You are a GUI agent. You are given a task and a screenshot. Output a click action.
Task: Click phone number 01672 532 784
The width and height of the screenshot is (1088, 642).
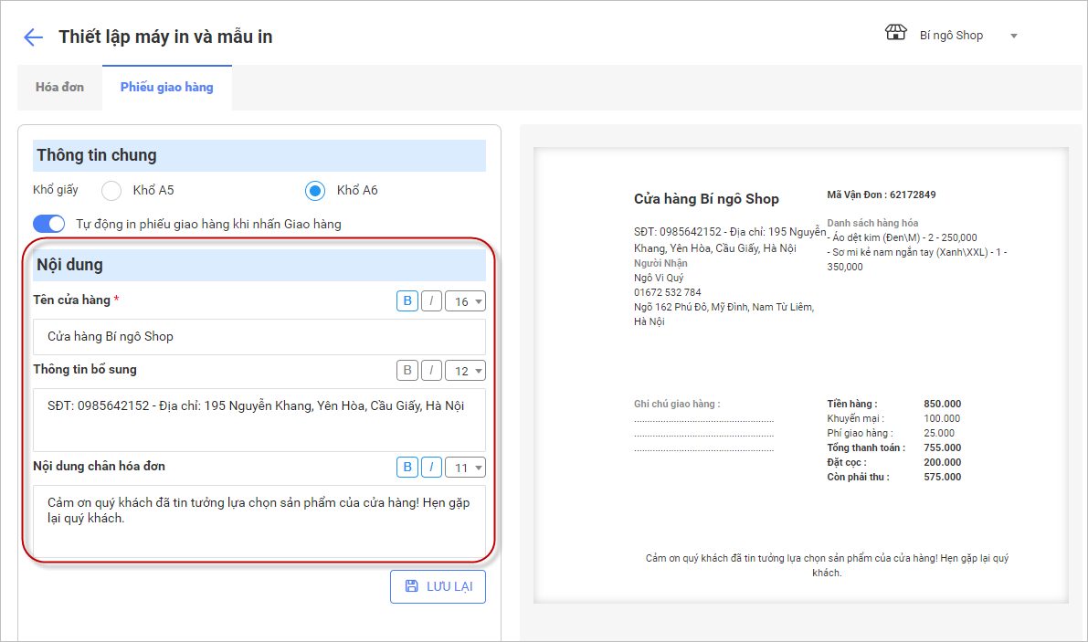(668, 292)
